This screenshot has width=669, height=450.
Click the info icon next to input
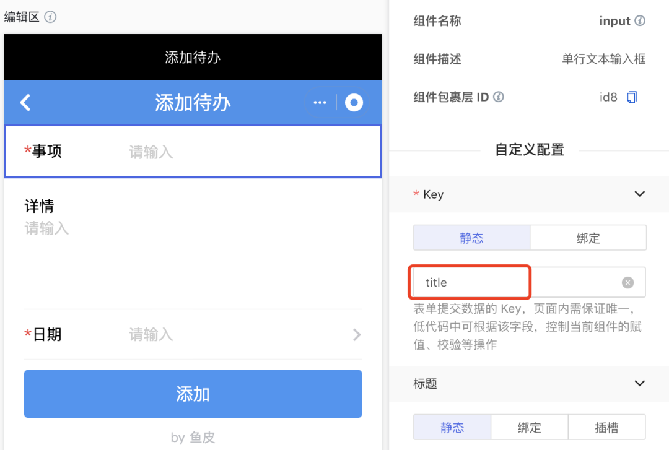pyautogui.click(x=640, y=21)
